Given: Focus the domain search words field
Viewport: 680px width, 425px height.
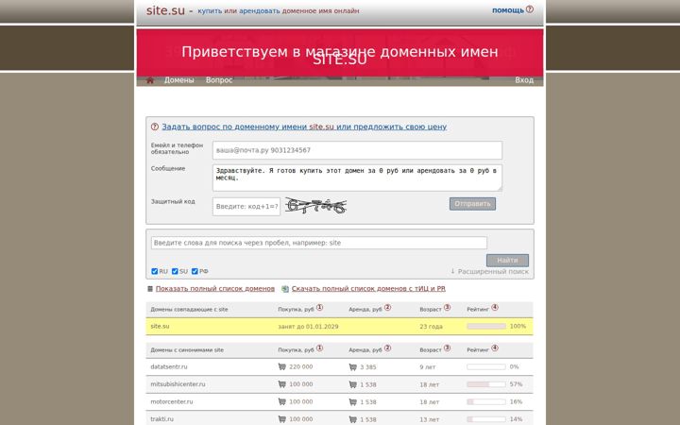Looking at the screenshot, I should 319,243.
